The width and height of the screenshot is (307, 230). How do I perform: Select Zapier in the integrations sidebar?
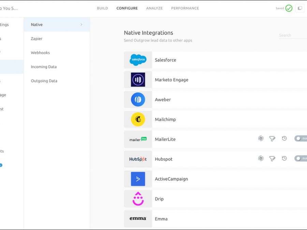(37, 39)
